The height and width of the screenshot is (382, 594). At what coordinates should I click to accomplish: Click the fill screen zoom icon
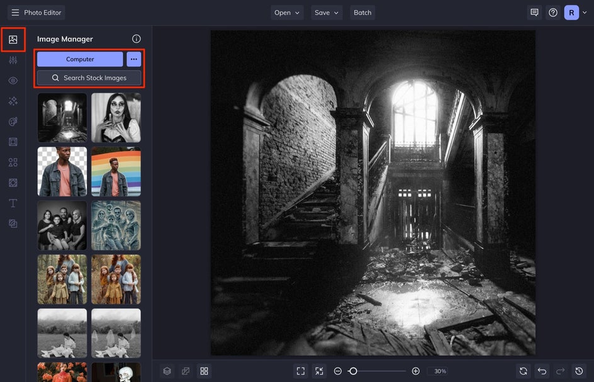pyautogui.click(x=320, y=371)
